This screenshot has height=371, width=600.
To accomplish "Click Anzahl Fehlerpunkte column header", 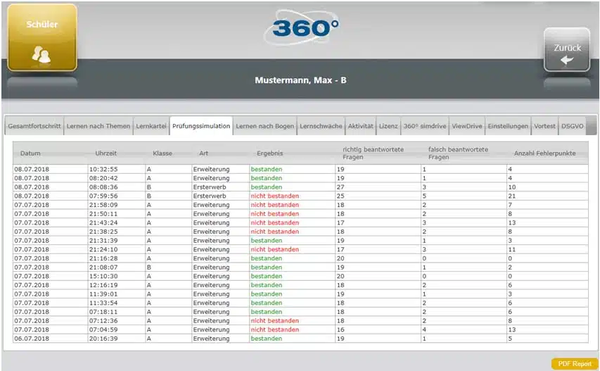I will 544,153.
